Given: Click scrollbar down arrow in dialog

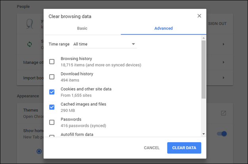Looking at the screenshot, I should (x=204, y=134).
